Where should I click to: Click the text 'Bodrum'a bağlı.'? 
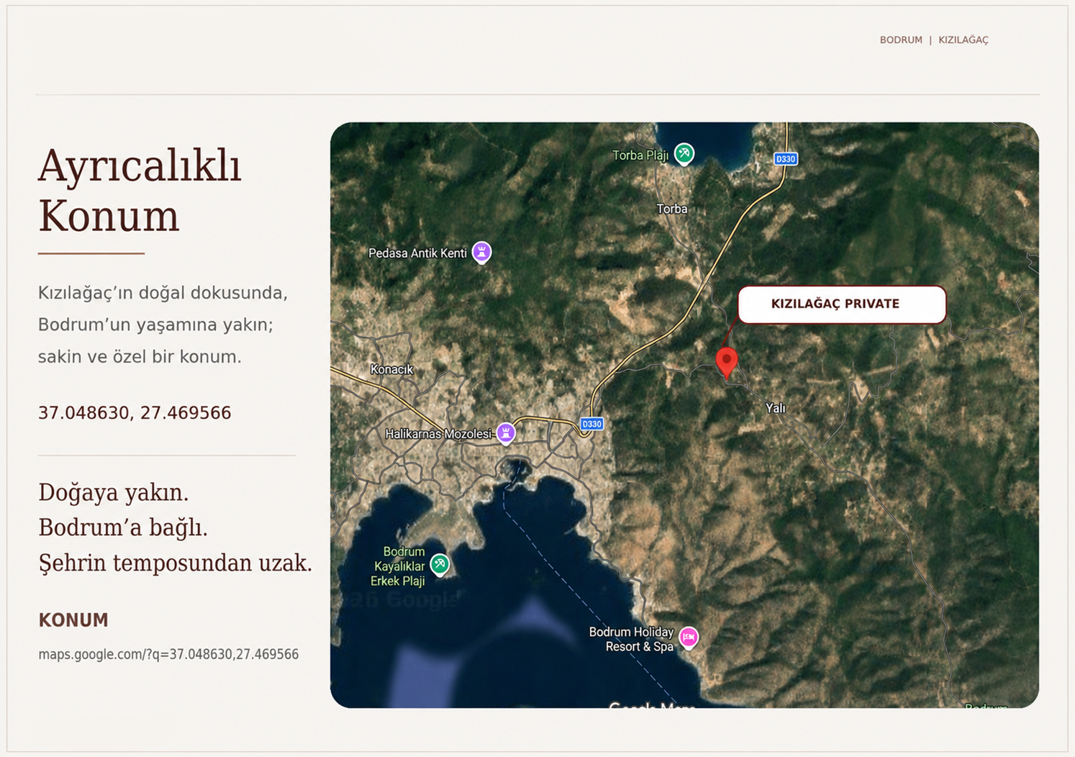(x=123, y=528)
